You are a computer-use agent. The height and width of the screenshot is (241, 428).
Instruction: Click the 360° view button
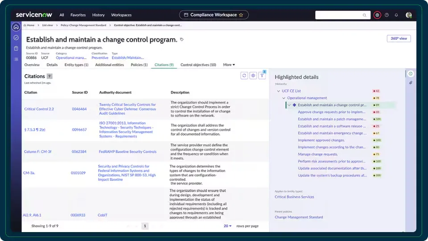point(399,38)
